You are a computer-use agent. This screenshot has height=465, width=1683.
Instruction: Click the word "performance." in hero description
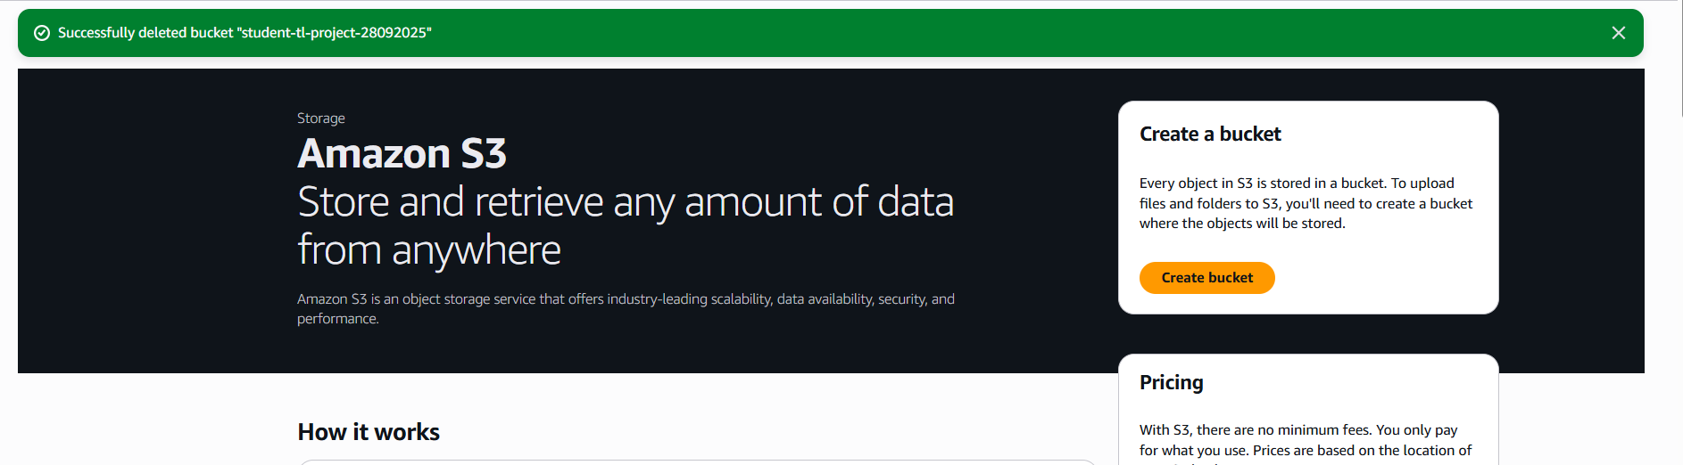click(x=337, y=319)
